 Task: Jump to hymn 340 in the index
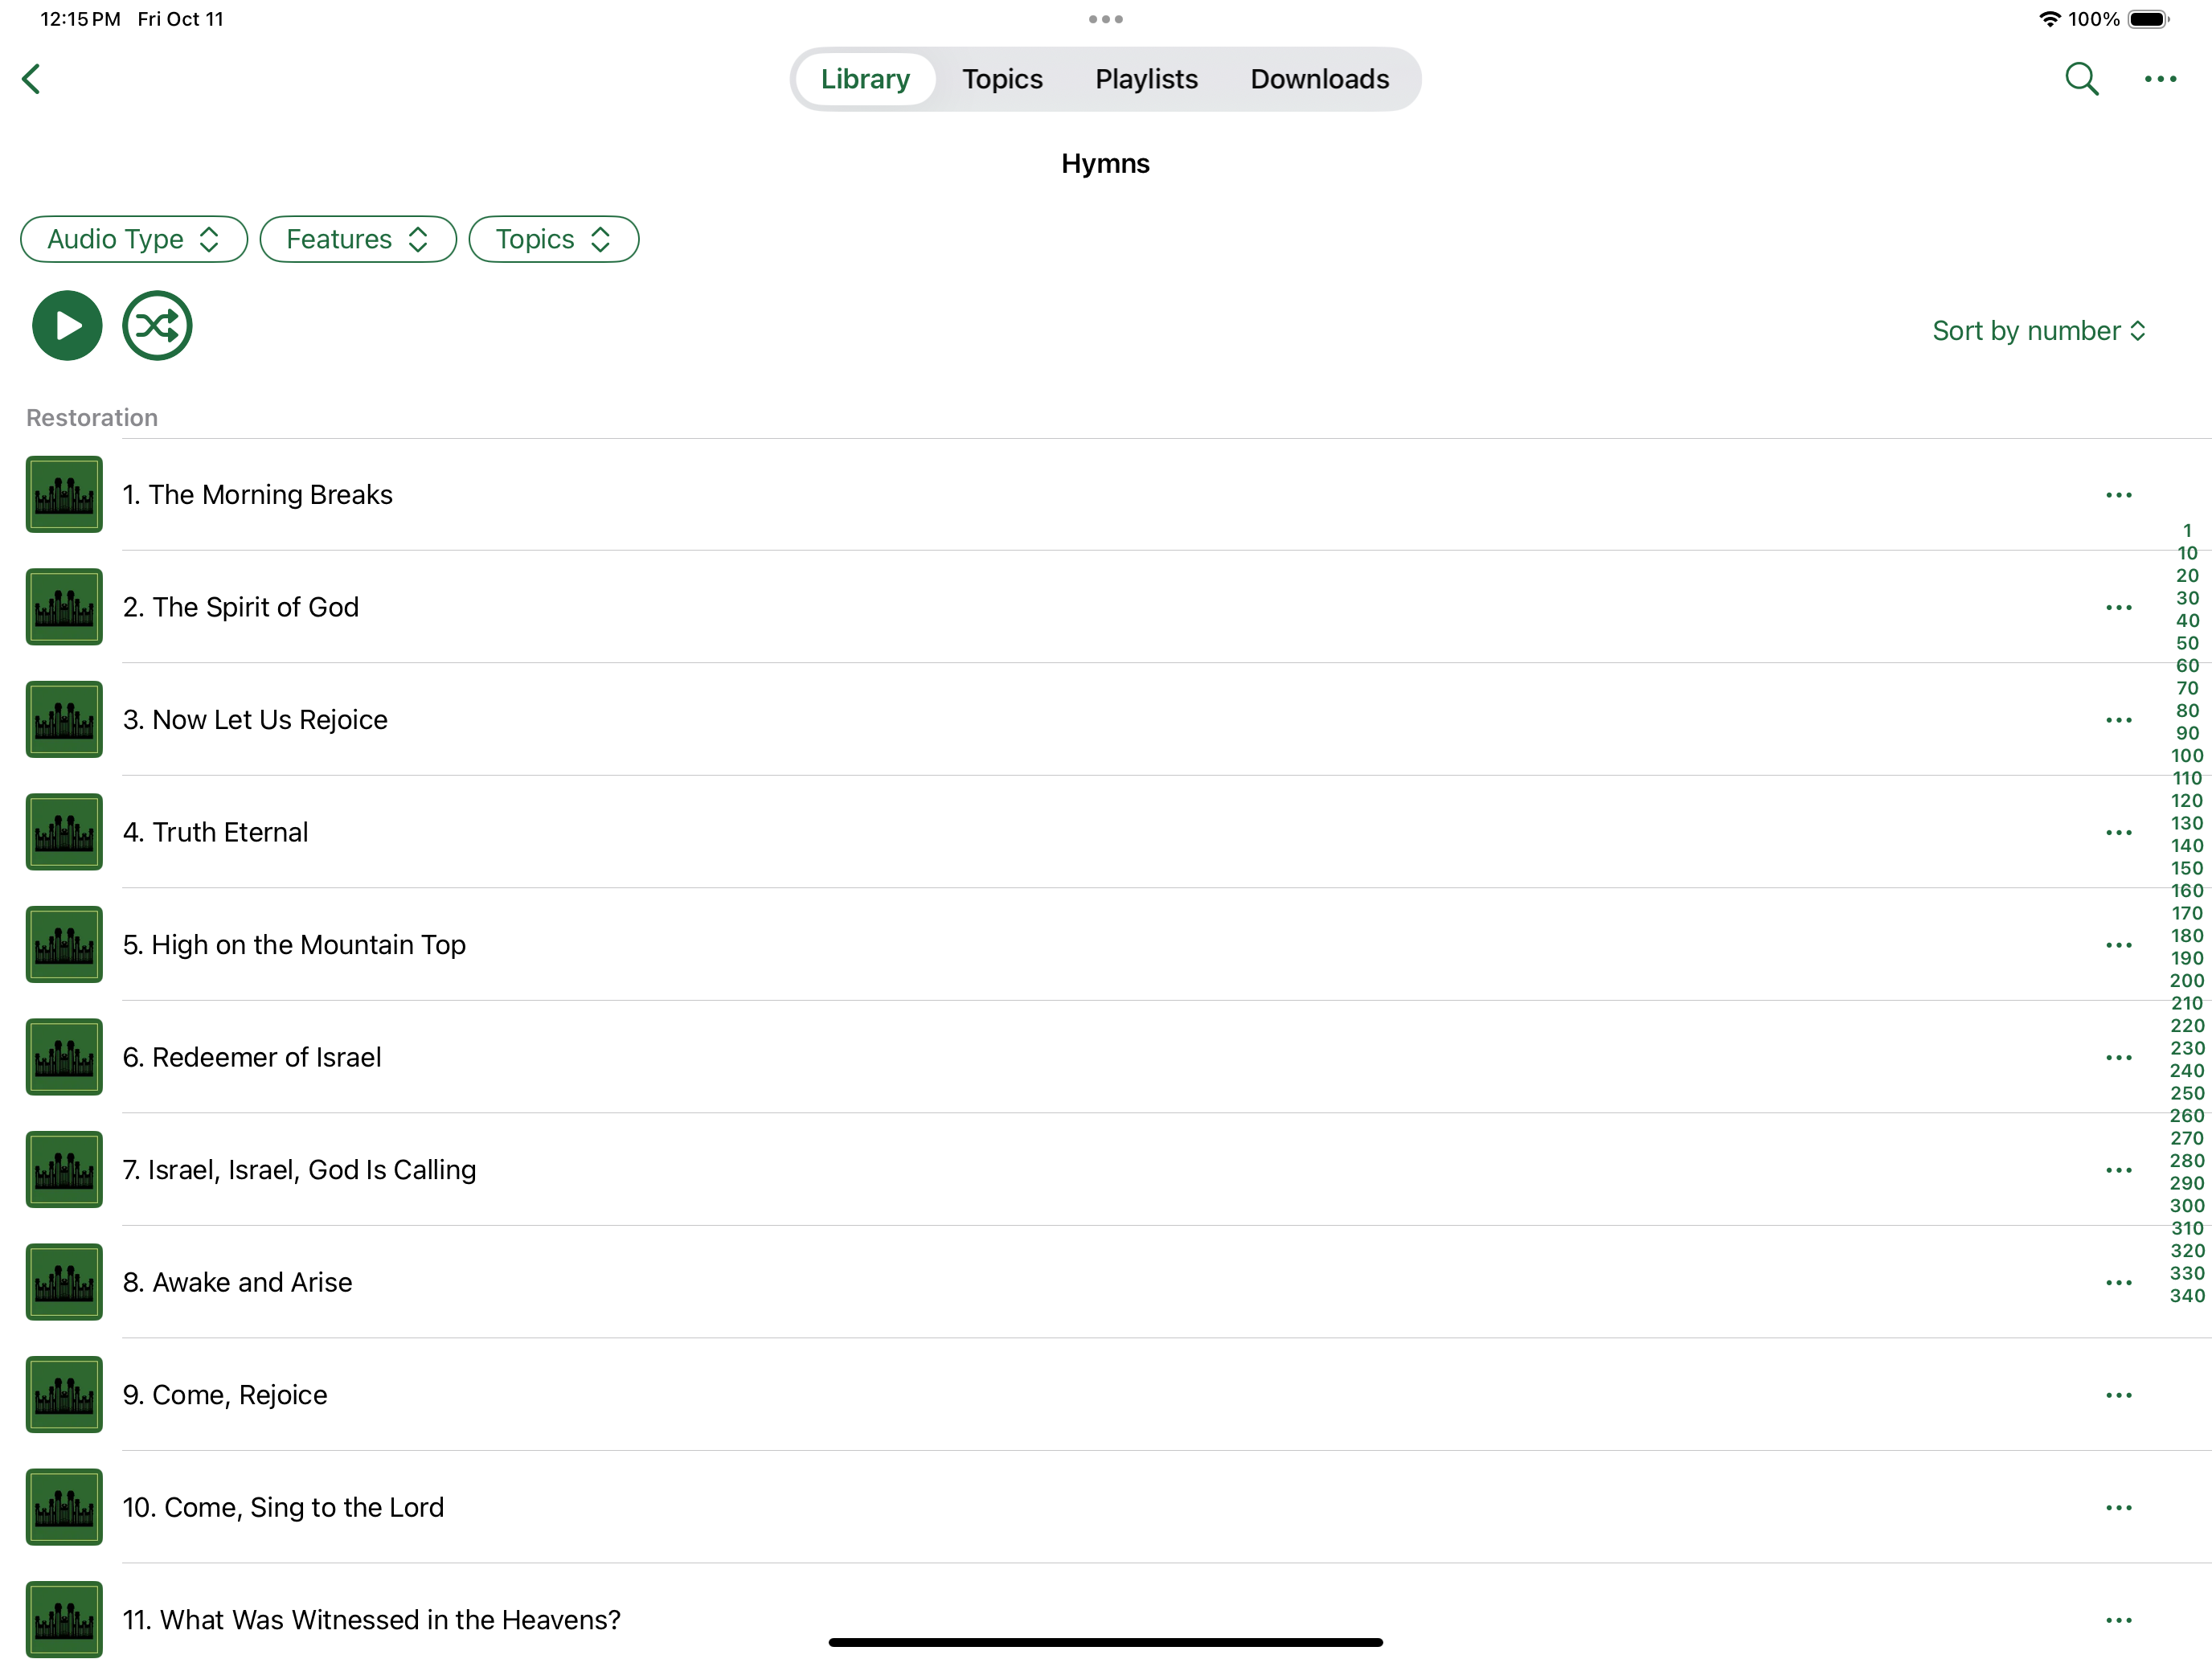2187,1296
